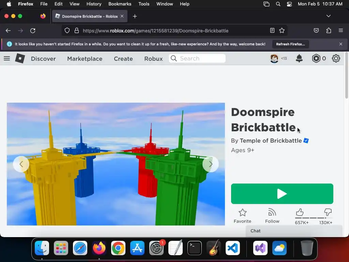The image size is (349, 262).
Task: Open the Roblox hamburger navigation menu
Action: coord(7,59)
